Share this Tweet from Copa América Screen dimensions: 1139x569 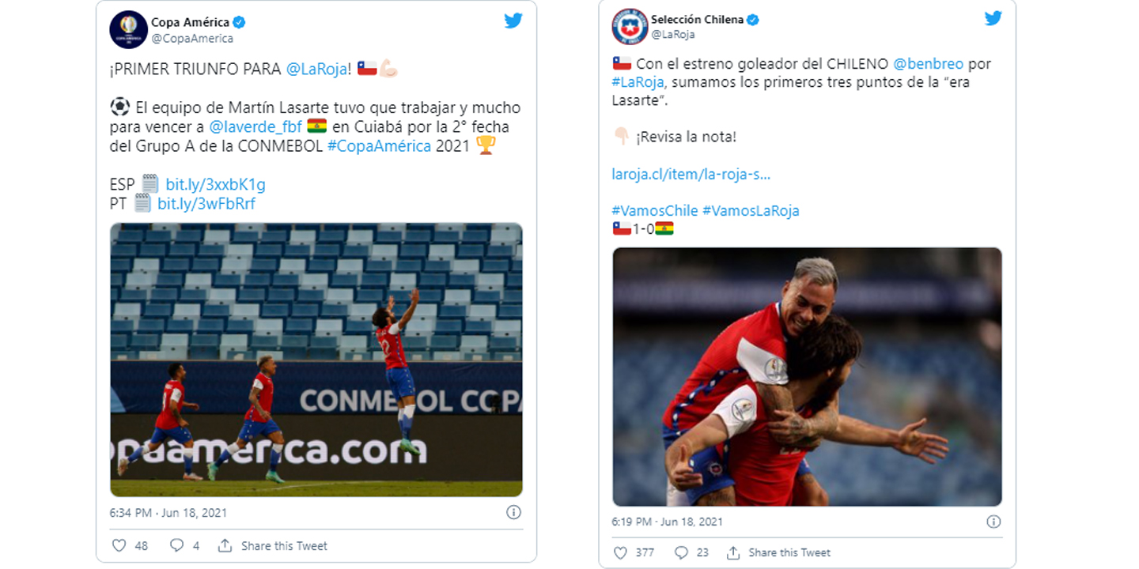point(273,545)
